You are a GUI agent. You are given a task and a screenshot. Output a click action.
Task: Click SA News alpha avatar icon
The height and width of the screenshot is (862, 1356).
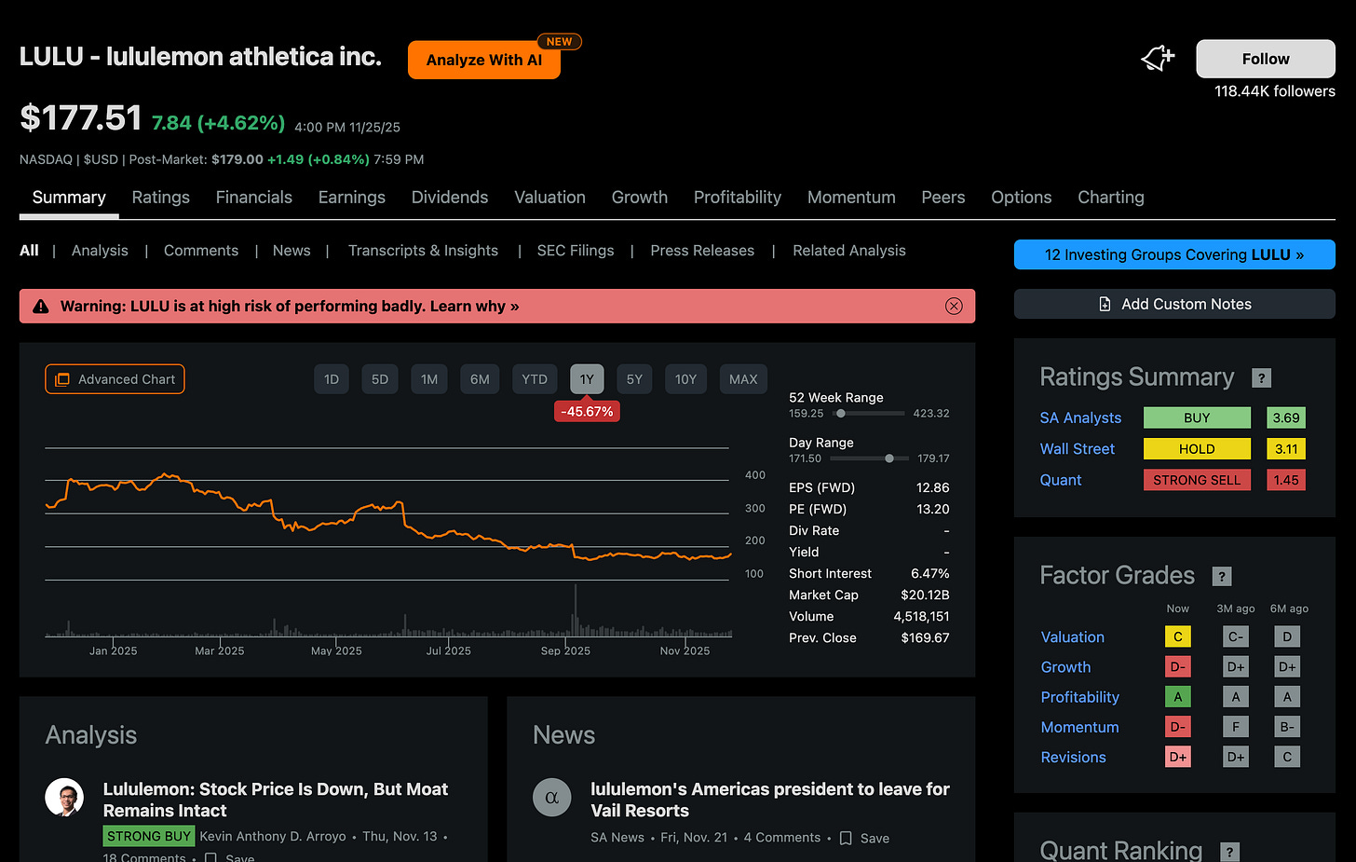point(551,797)
